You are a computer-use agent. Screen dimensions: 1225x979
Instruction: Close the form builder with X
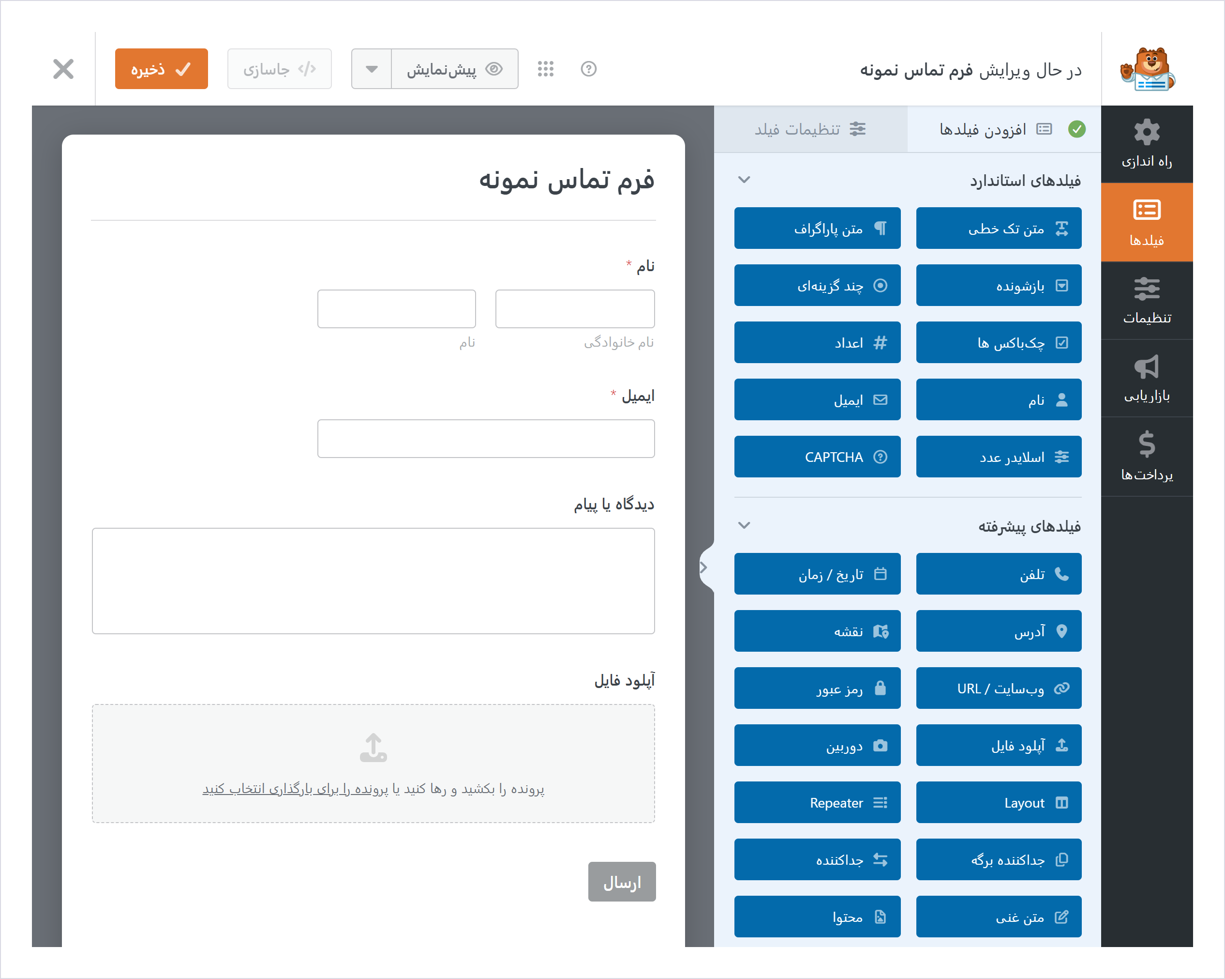coord(63,69)
